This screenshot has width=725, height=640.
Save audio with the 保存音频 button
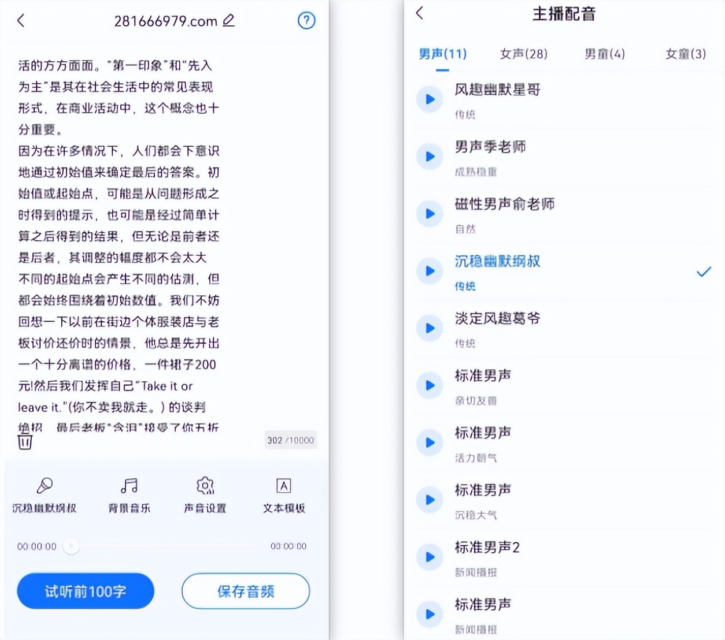[x=245, y=591]
